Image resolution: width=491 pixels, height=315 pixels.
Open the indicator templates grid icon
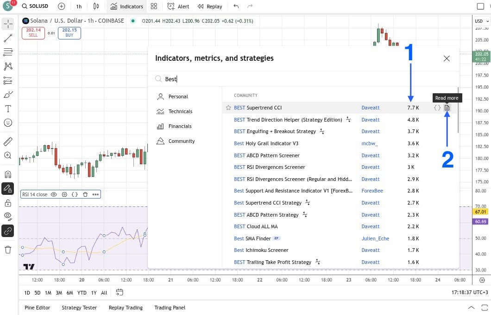click(x=154, y=6)
